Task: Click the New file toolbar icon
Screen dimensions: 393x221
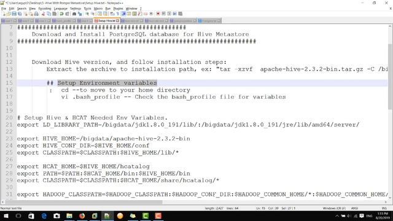Action: (x=4, y=14)
